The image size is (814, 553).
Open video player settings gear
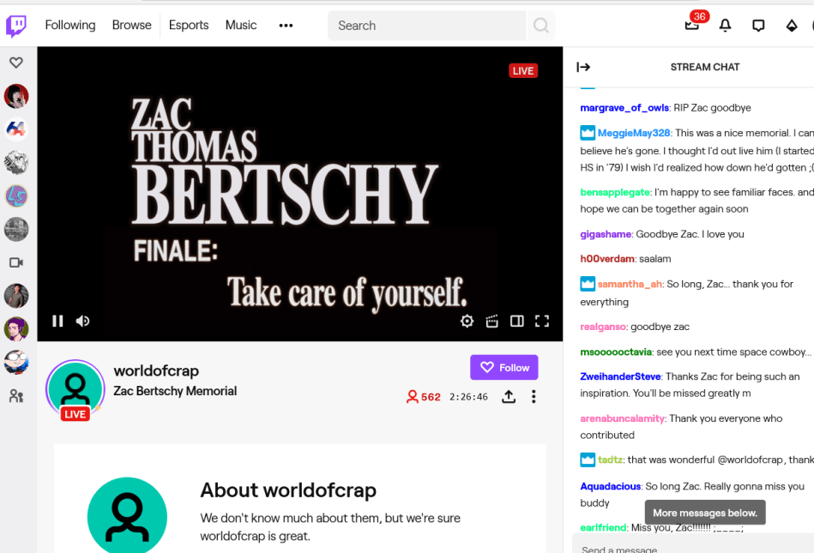point(467,321)
